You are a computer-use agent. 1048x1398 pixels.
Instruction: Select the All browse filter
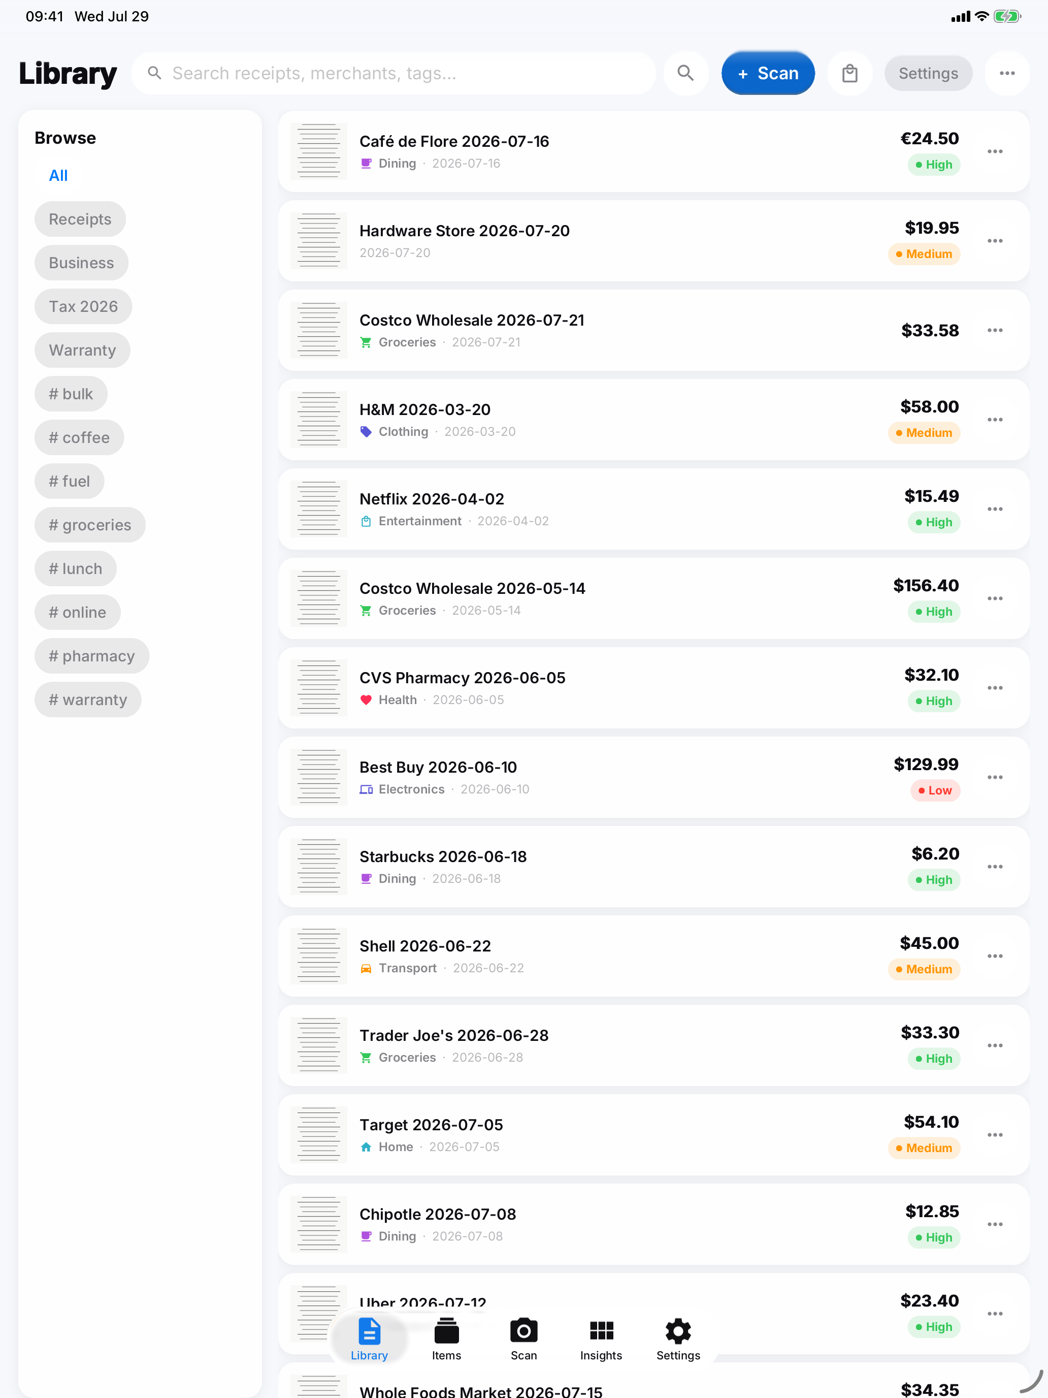click(x=58, y=176)
